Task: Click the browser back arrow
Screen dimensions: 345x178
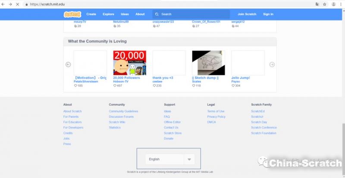Action: pyautogui.click(x=3, y=4)
